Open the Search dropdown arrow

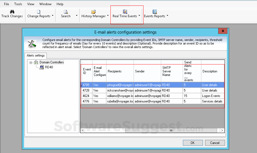pyautogui.click(x=77, y=16)
